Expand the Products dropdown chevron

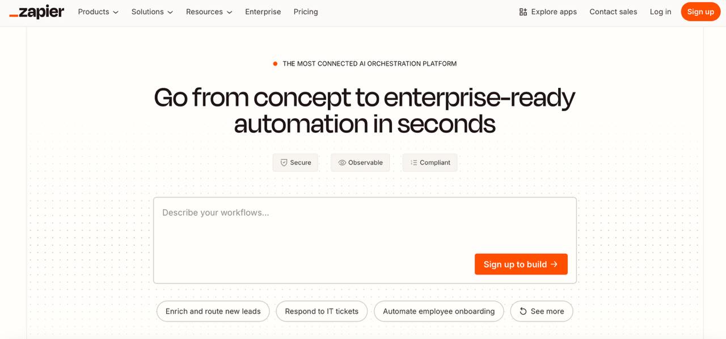116,12
